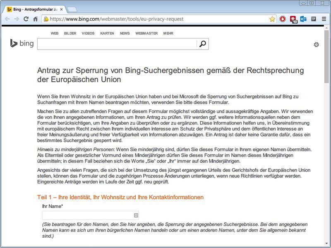Click the Ihr Name input field
Image resolution: width=331 pixels, height=248 pixels.
pyautogui.click(x=90, y=215)
